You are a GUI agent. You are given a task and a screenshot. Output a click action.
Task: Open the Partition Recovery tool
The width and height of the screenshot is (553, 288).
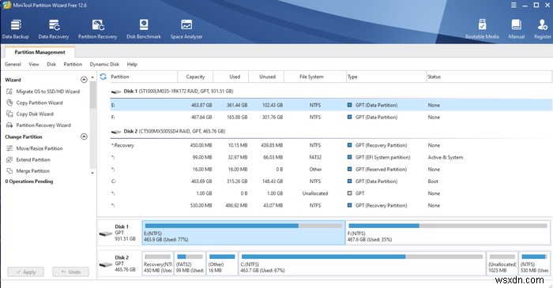tap(98, 29)
